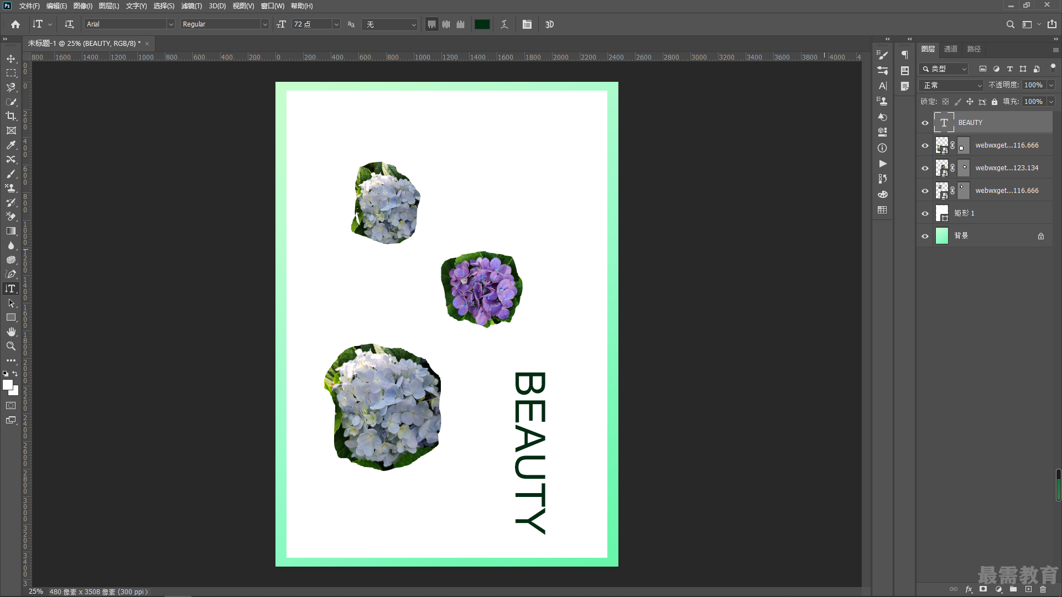Viewport: 1062px width, 597px height.
Task: Hide the webwxget...123.134 layer
Action: [x=925, y=168]
